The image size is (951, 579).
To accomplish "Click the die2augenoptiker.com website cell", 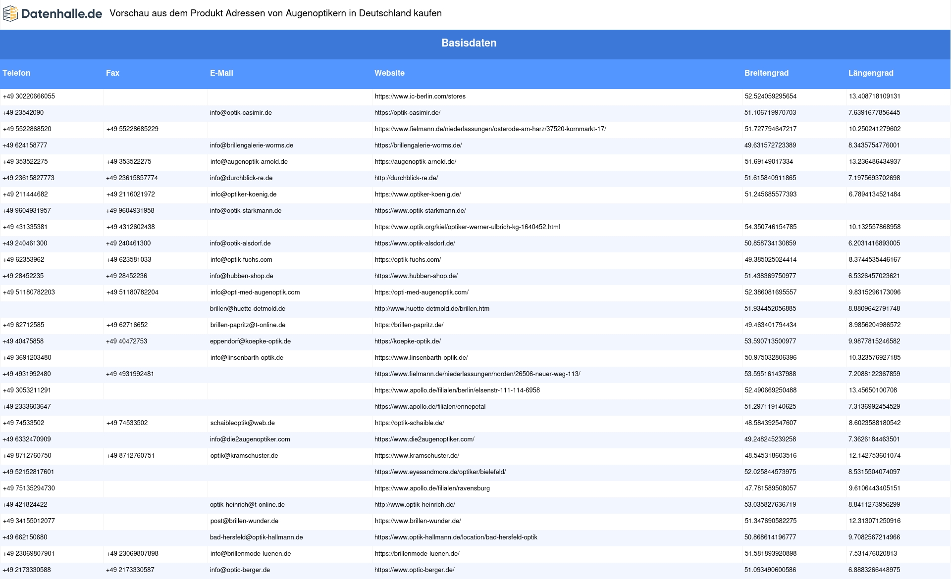I will (x=424, y=439).
